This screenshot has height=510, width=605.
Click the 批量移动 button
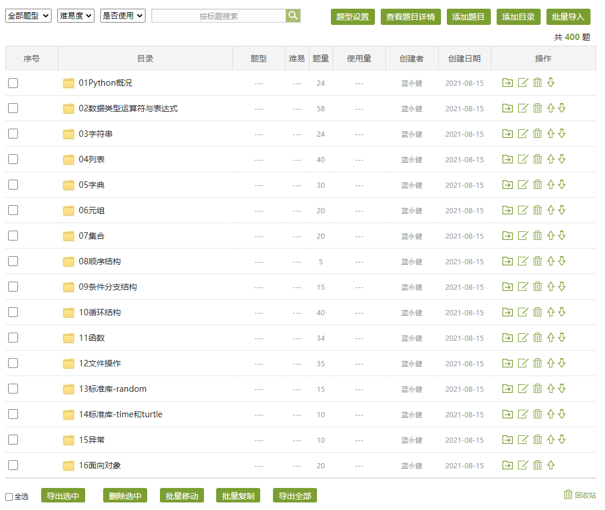pyautogui.click(x=182, y=496)
